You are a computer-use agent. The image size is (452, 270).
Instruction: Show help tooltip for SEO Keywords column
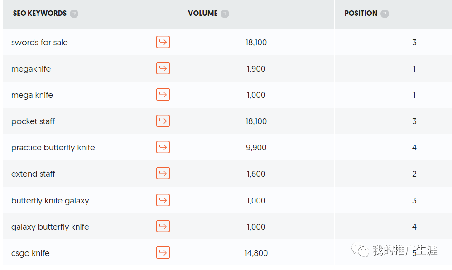tap(74, 14)
